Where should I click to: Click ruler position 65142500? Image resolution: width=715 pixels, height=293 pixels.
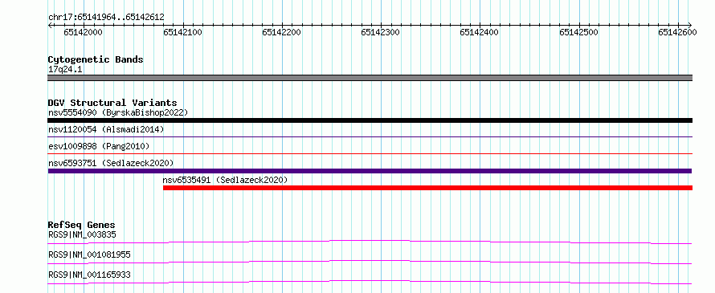[x=578, y=32]
